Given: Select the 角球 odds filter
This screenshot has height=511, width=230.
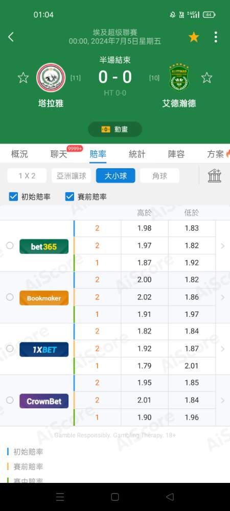Looking at the screenshot, I should (x=159, y=176).
